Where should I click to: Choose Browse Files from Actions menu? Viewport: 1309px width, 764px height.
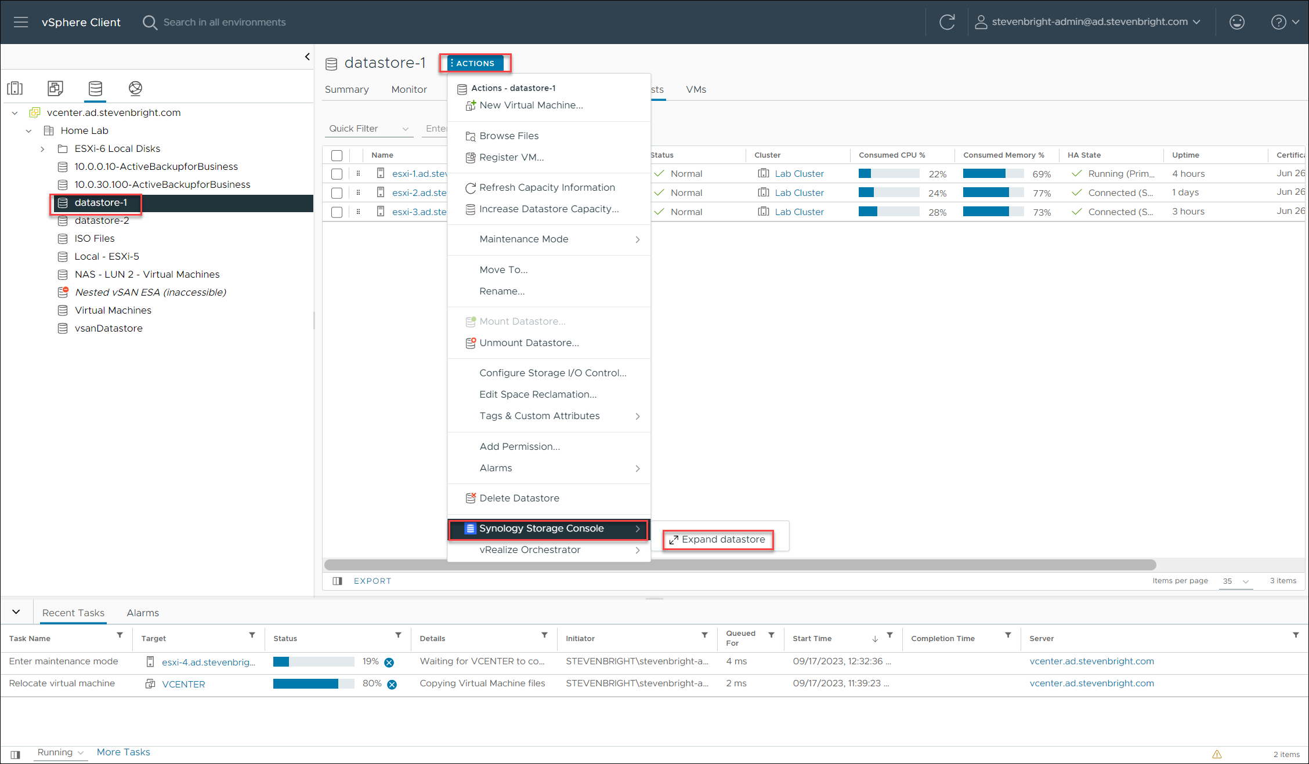tap(509, 136)
